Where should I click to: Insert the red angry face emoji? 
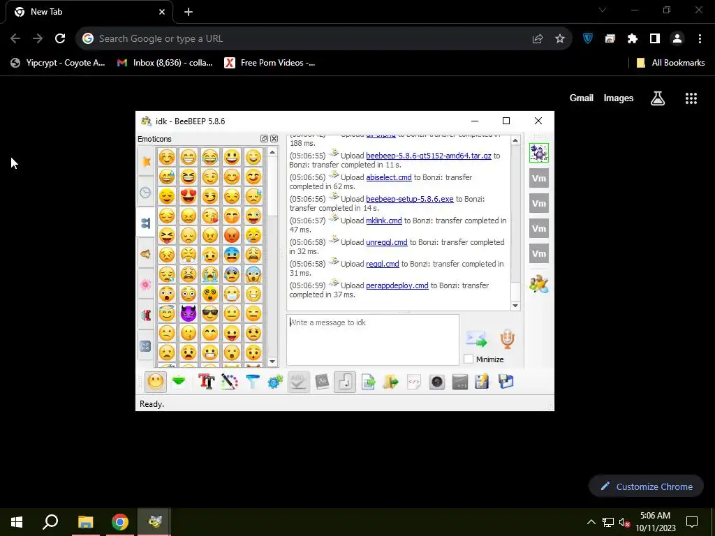(x=232, y=235)
